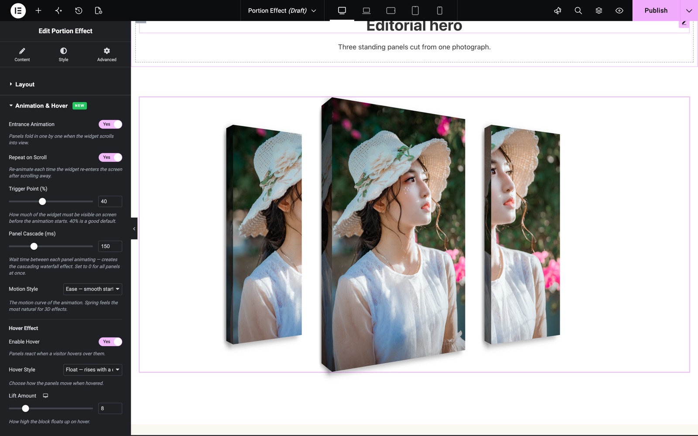Click the Lift Amount slider handle
The image size is (698, 436).
[26, 409]
